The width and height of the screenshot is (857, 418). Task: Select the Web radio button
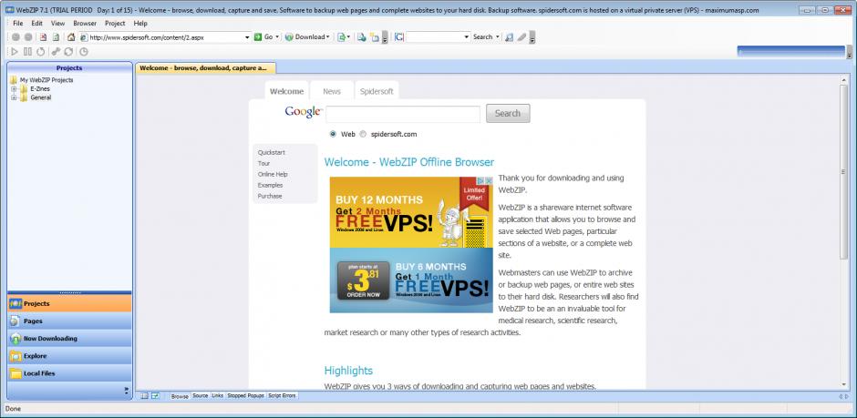[333, 134]
